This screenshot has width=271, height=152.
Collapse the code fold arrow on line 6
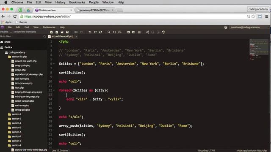(x=54, y=64)
